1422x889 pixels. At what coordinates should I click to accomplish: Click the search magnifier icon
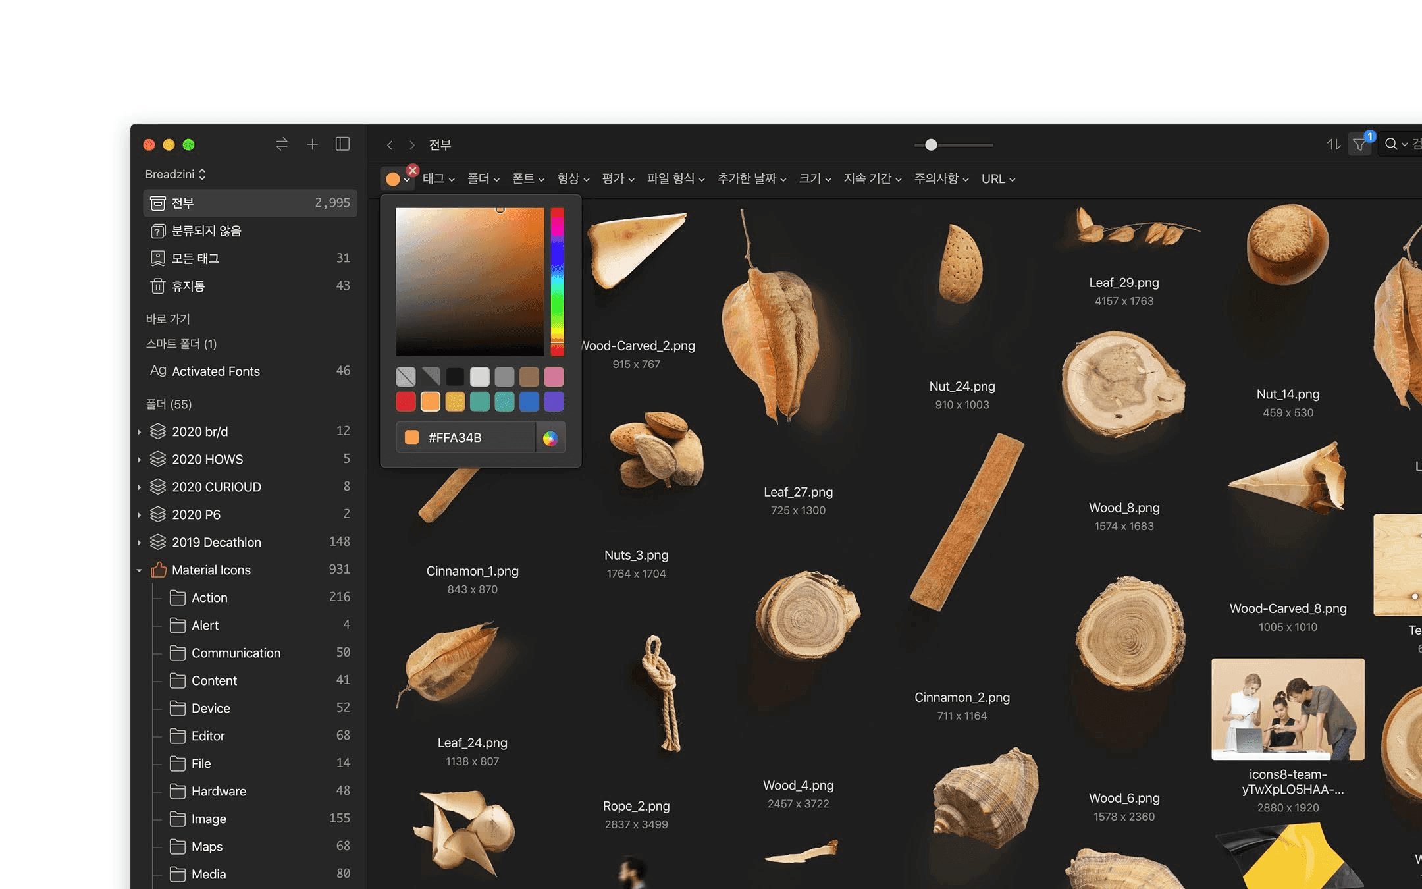point(1390,144)
